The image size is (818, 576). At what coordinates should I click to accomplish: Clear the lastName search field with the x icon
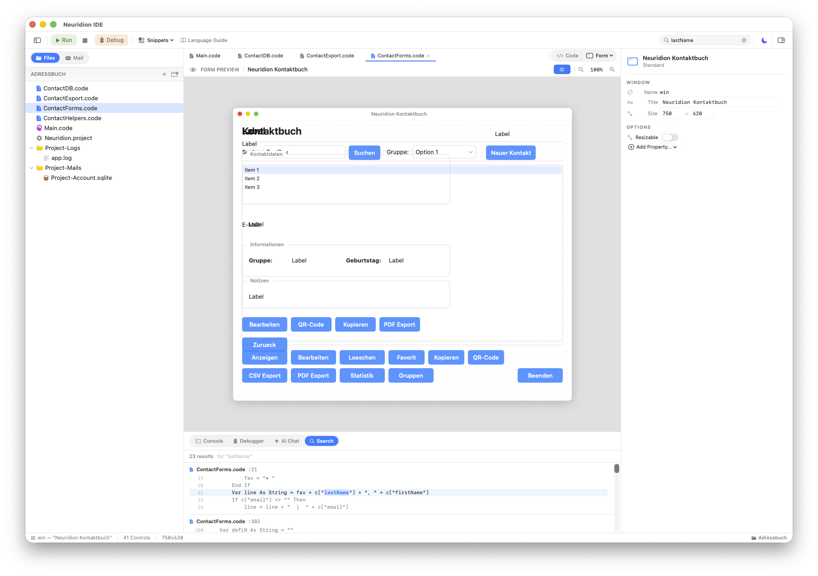coord(744,40)
